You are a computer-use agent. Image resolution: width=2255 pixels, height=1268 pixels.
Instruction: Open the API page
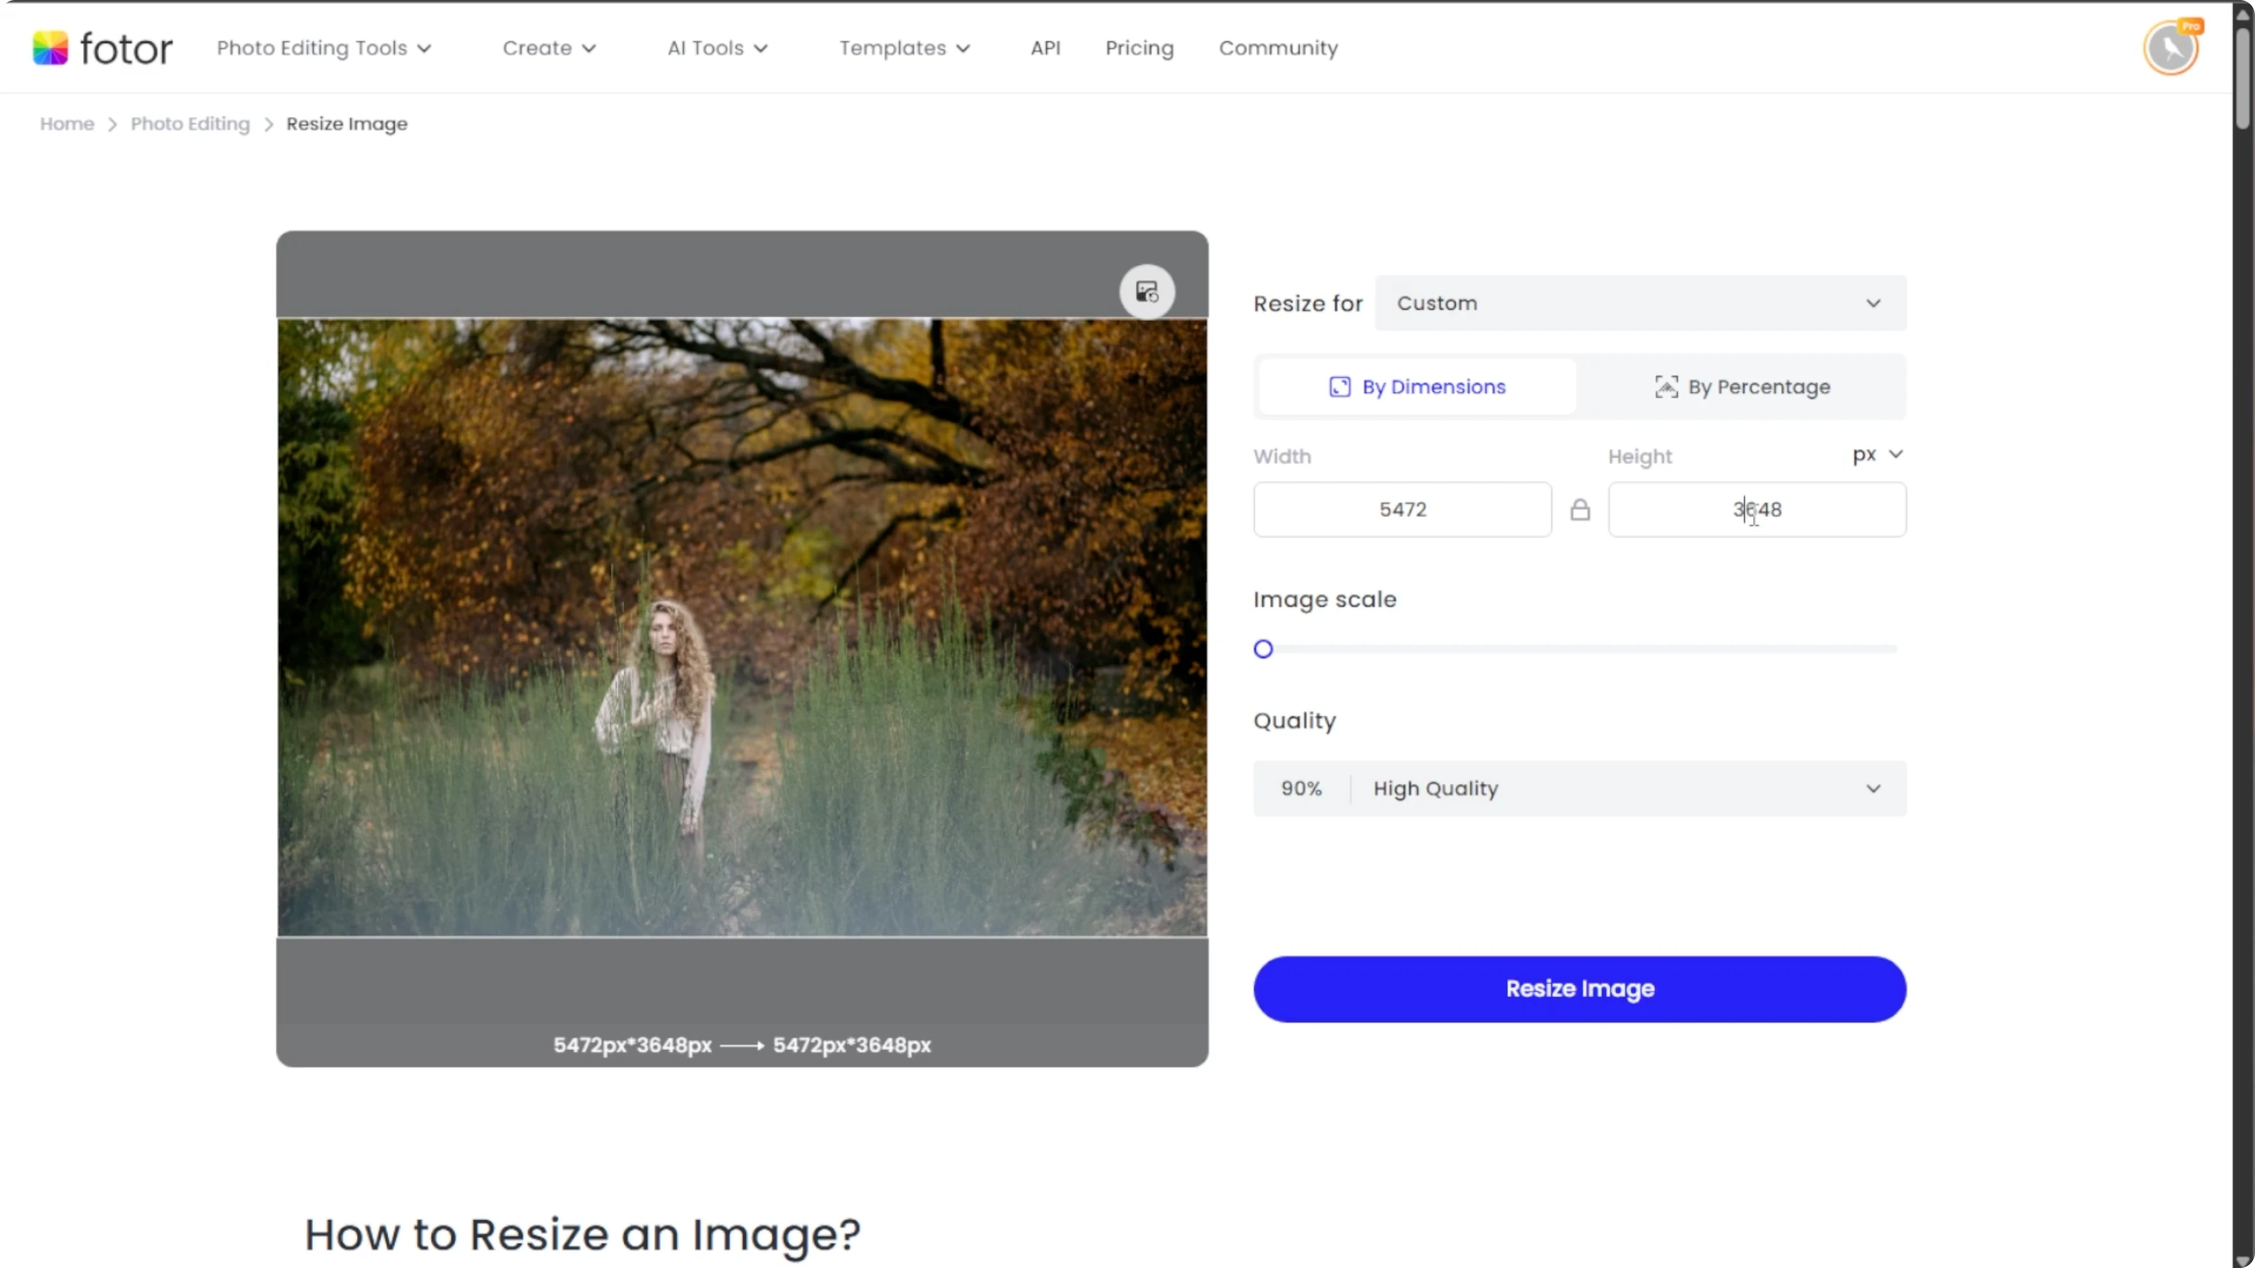coord(1045,48)
